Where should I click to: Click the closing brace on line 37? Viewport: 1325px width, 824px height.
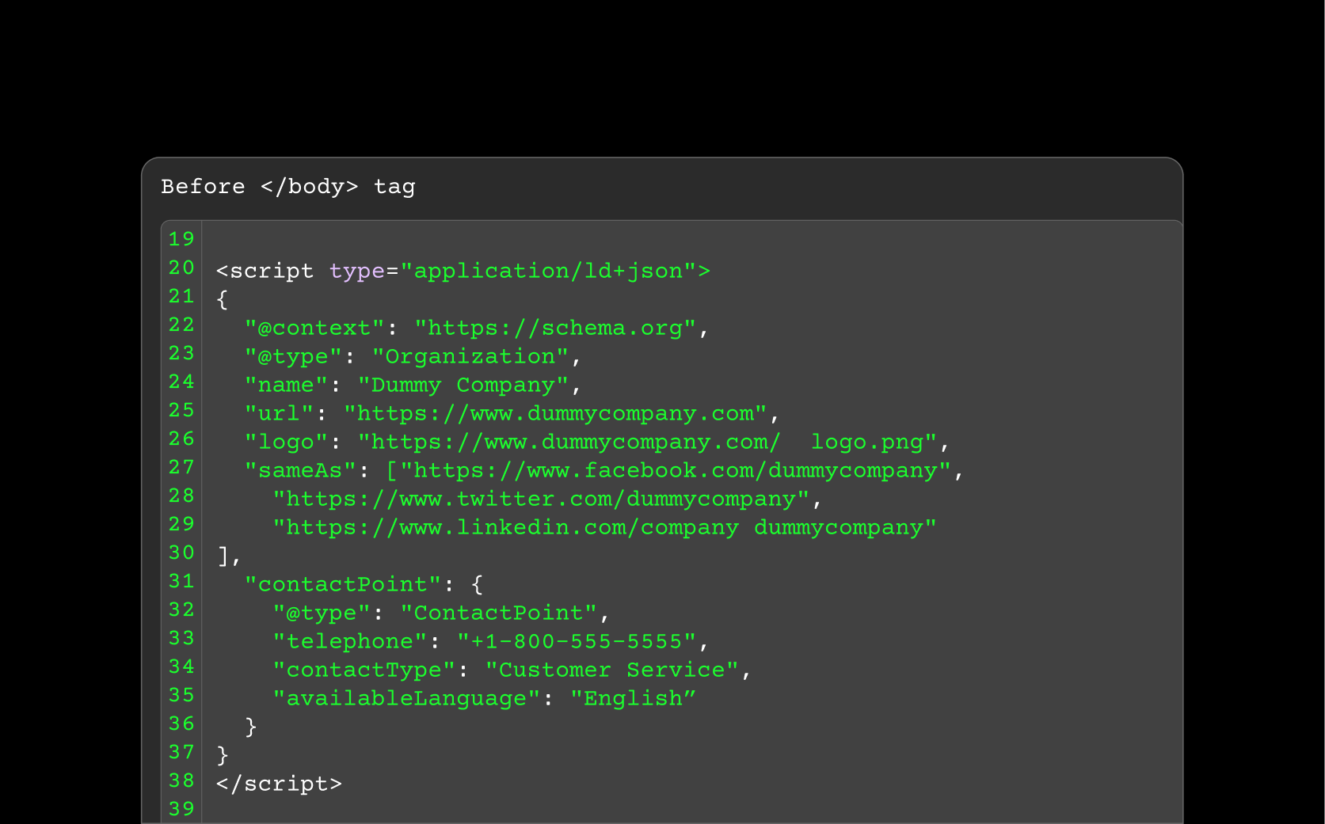click(223, 755)
